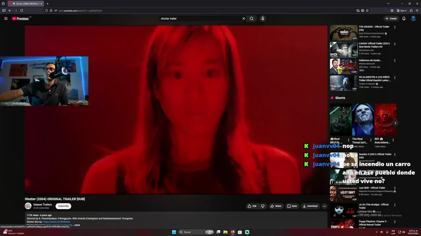Image resolution: width=421 pixels, height=236 pixels.
Task: Open options for CAVEAT Official Trailer
Action: 395,44
